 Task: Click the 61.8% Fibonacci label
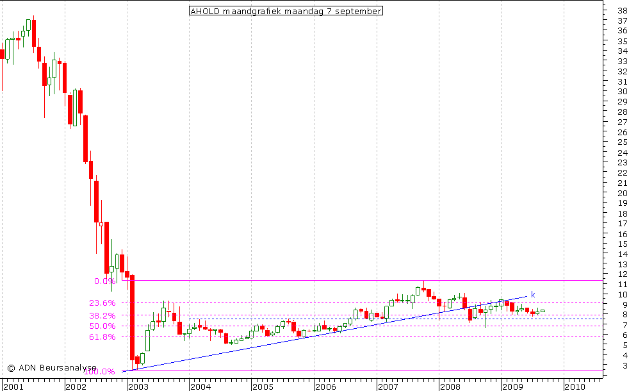pos(102,337)
